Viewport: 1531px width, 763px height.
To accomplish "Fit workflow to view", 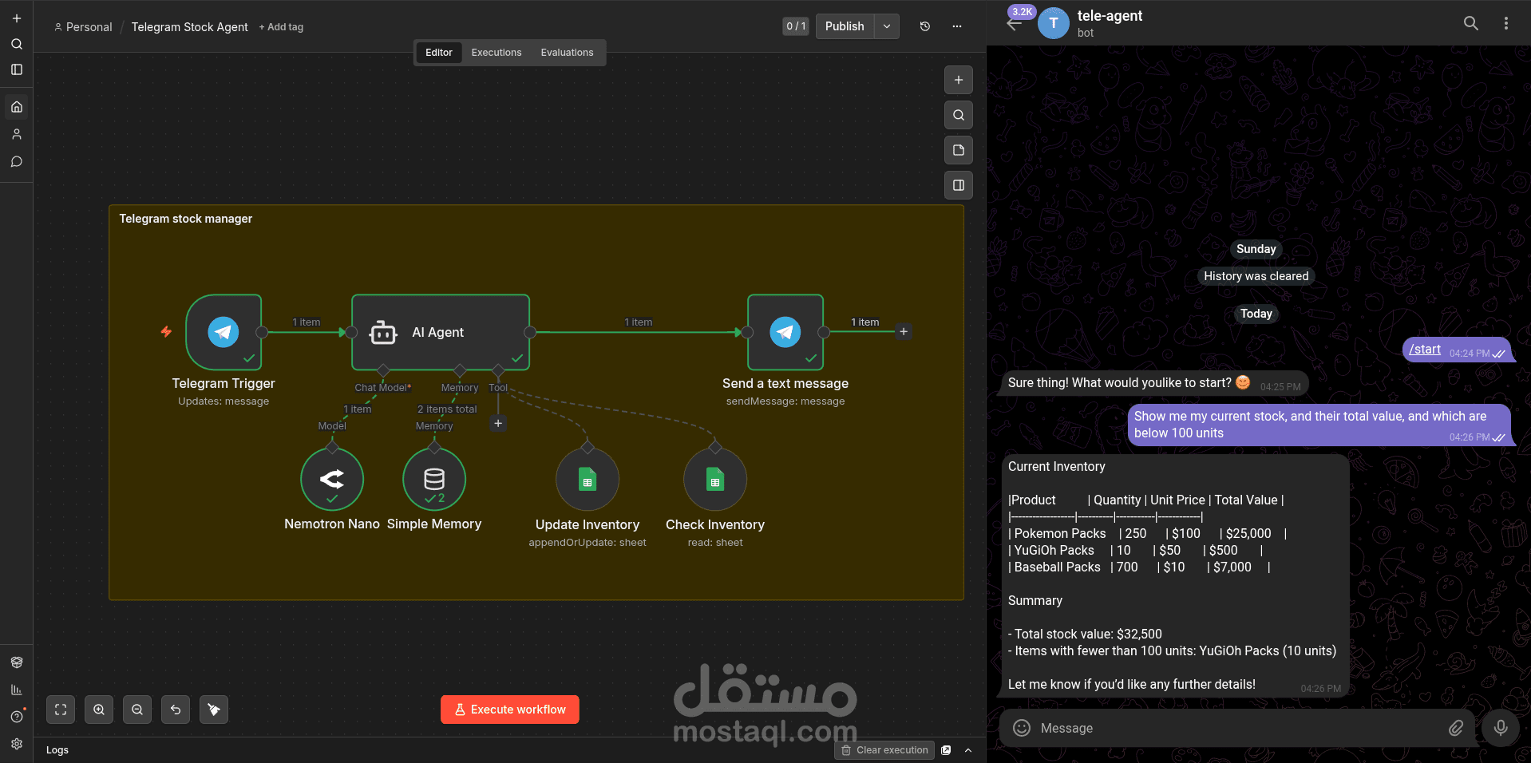I will click(x=61, y=710).
